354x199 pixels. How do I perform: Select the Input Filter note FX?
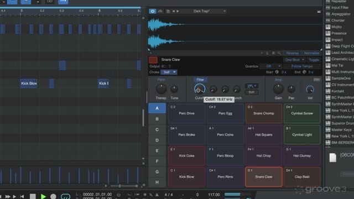(340, 7)
